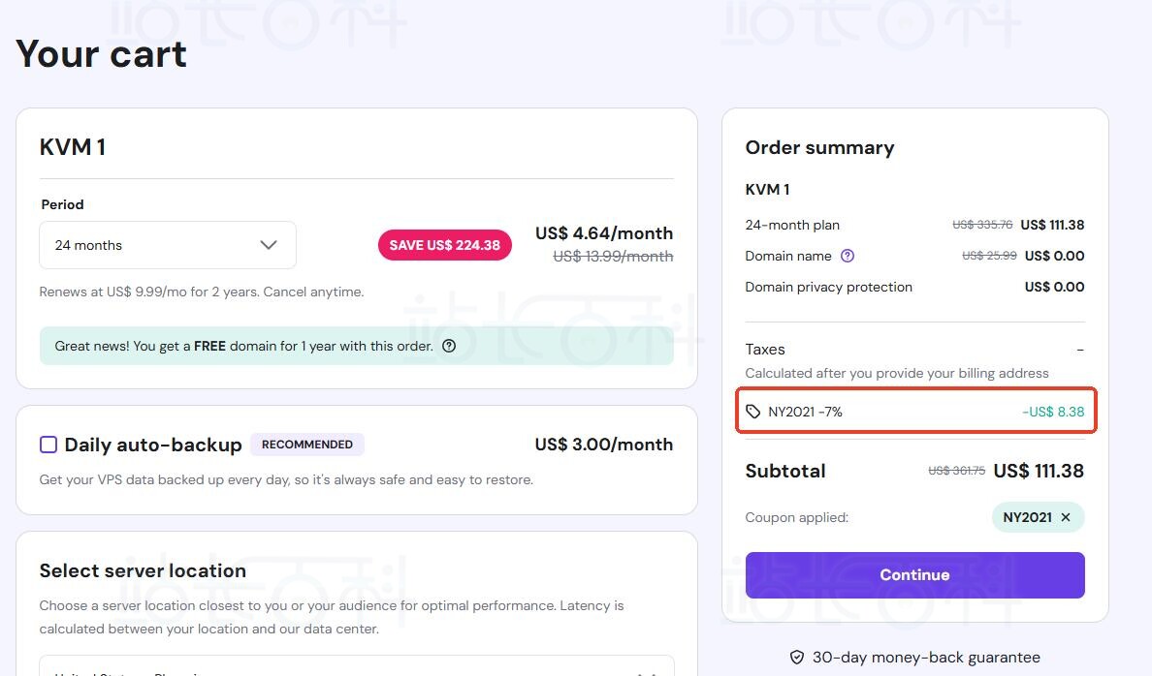Click the coupon tag icon beside NY2021 -7%
This screenshot has height=676, width=1152.
(753, 412)
